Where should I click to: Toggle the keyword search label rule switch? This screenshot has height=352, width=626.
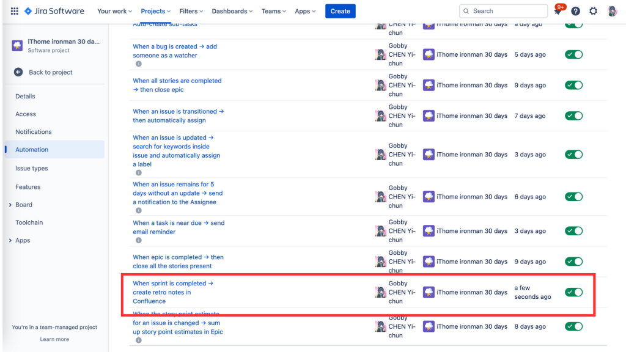coord(573,155)
